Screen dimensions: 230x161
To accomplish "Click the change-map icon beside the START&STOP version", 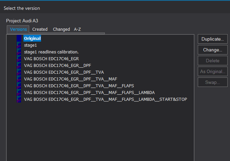I will coord(19,99).
